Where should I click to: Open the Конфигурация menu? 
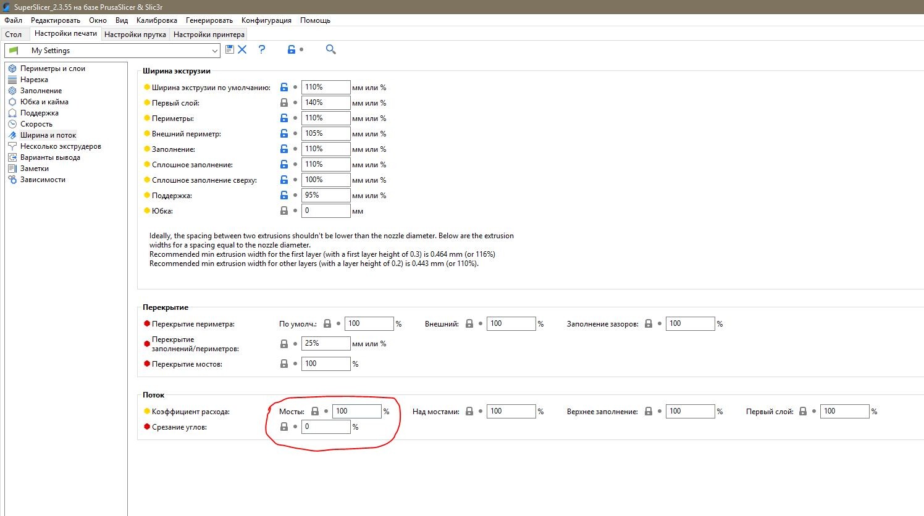266,20
